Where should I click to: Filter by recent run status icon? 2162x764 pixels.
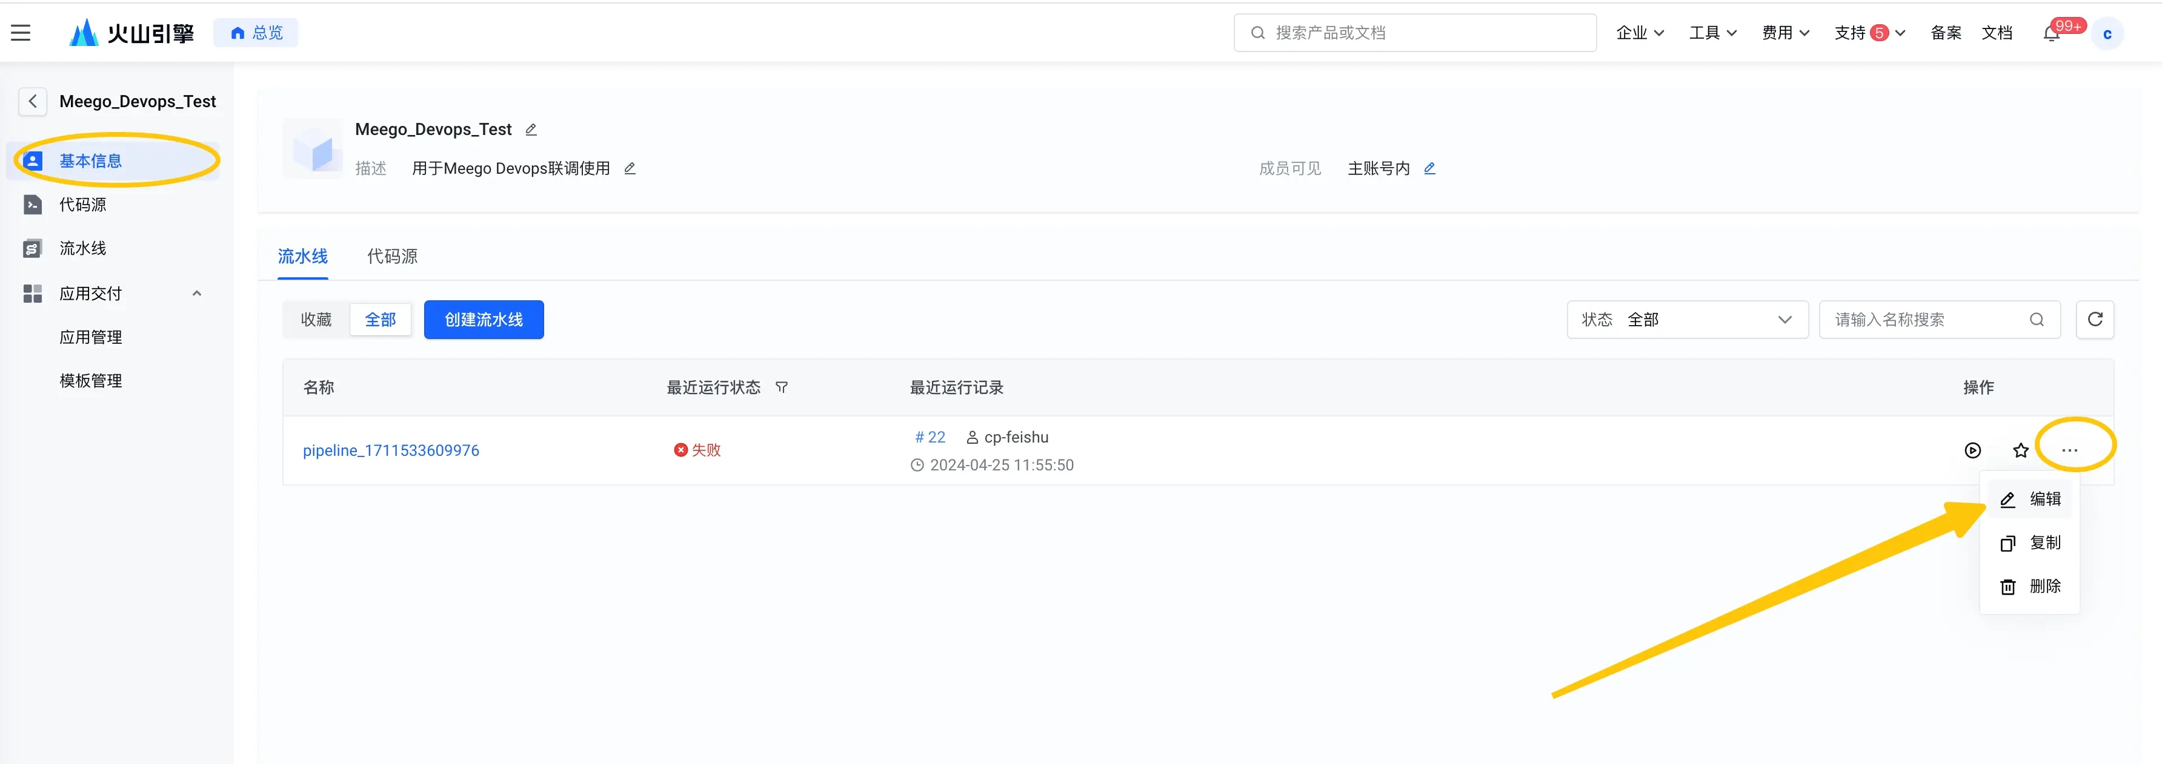tap(782, 387)
